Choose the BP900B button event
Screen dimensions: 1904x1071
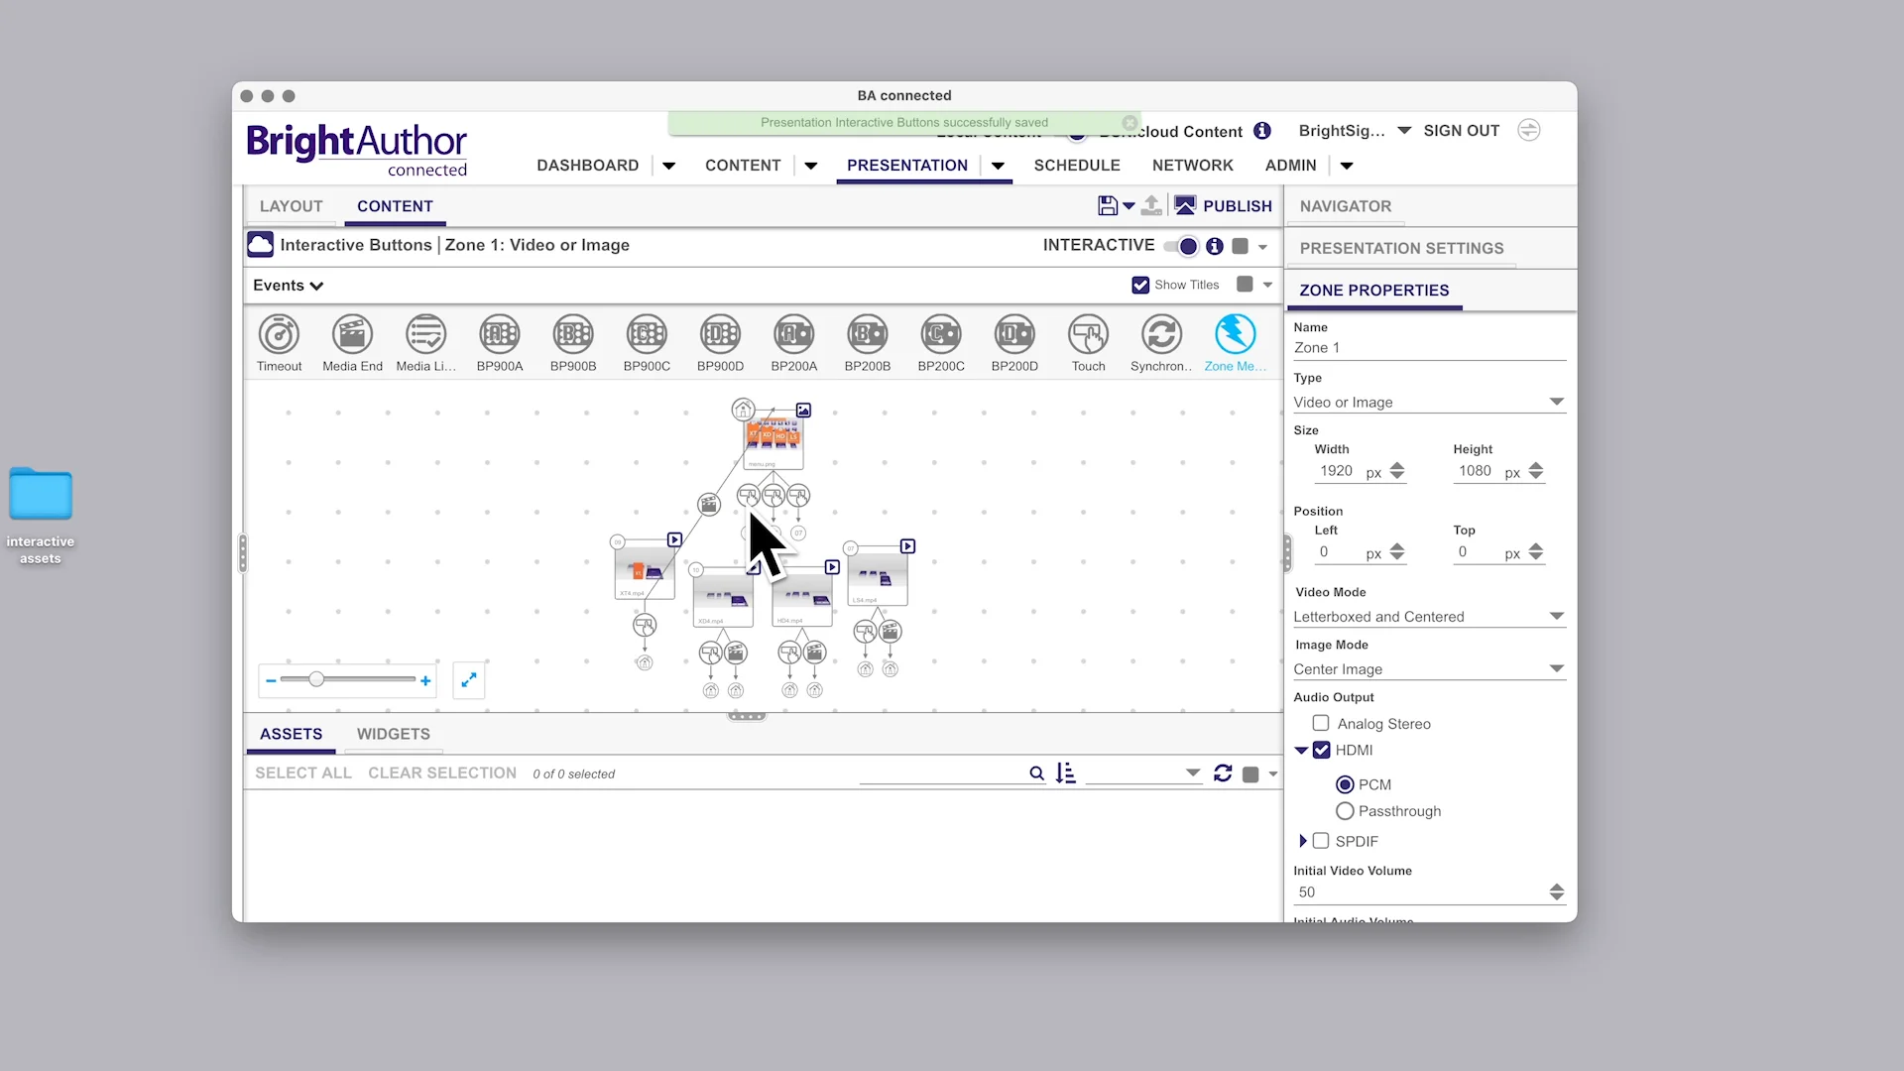pyautogui.click(x=573, y=334)
